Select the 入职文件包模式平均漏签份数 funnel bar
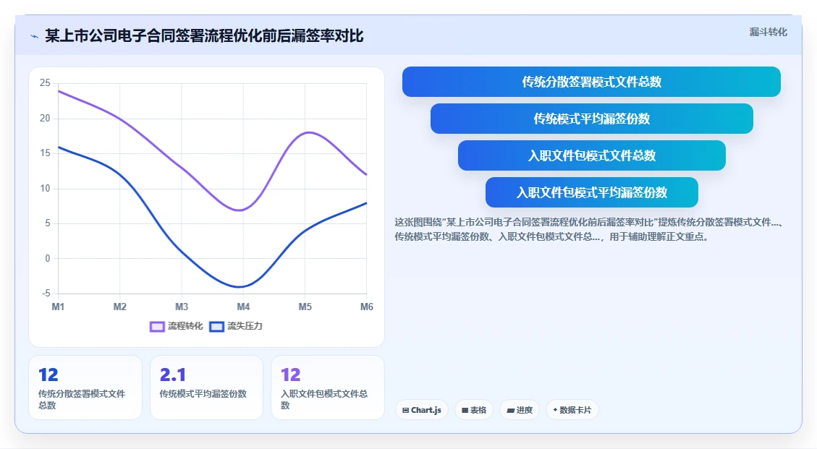The height and width of the screenshot is (449, 817). coord(591,193)
